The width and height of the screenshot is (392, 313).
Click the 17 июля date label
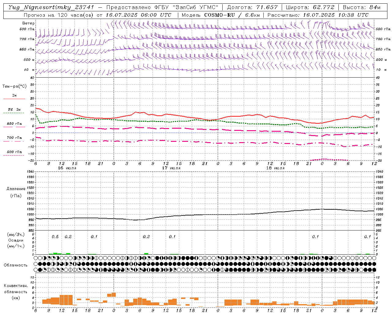[171, 168]
